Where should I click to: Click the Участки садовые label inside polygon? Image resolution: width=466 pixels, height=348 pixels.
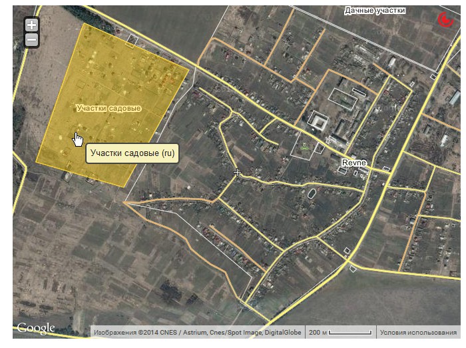tap(109, 108)
